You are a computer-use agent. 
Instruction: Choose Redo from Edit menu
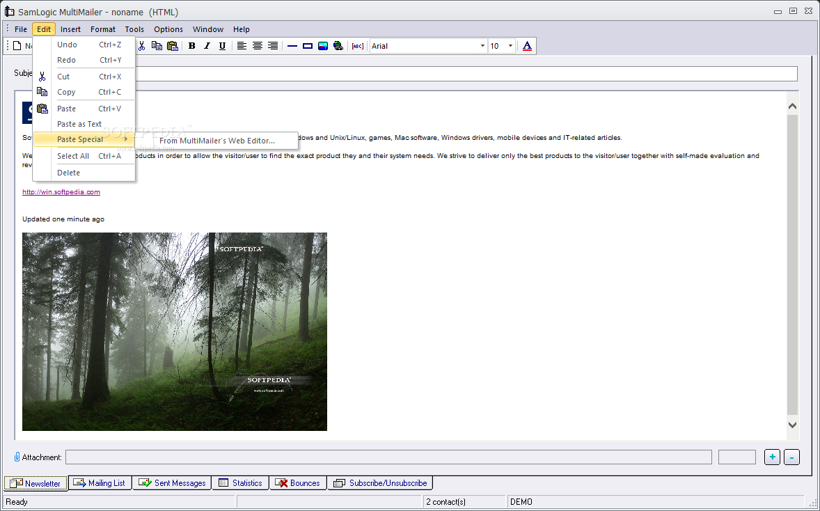point(84,60)
